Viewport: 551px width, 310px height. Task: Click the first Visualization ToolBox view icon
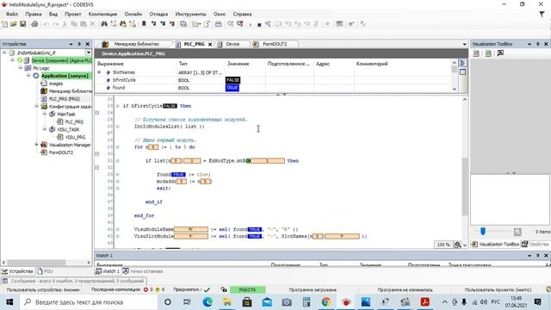tap(476, 53)
